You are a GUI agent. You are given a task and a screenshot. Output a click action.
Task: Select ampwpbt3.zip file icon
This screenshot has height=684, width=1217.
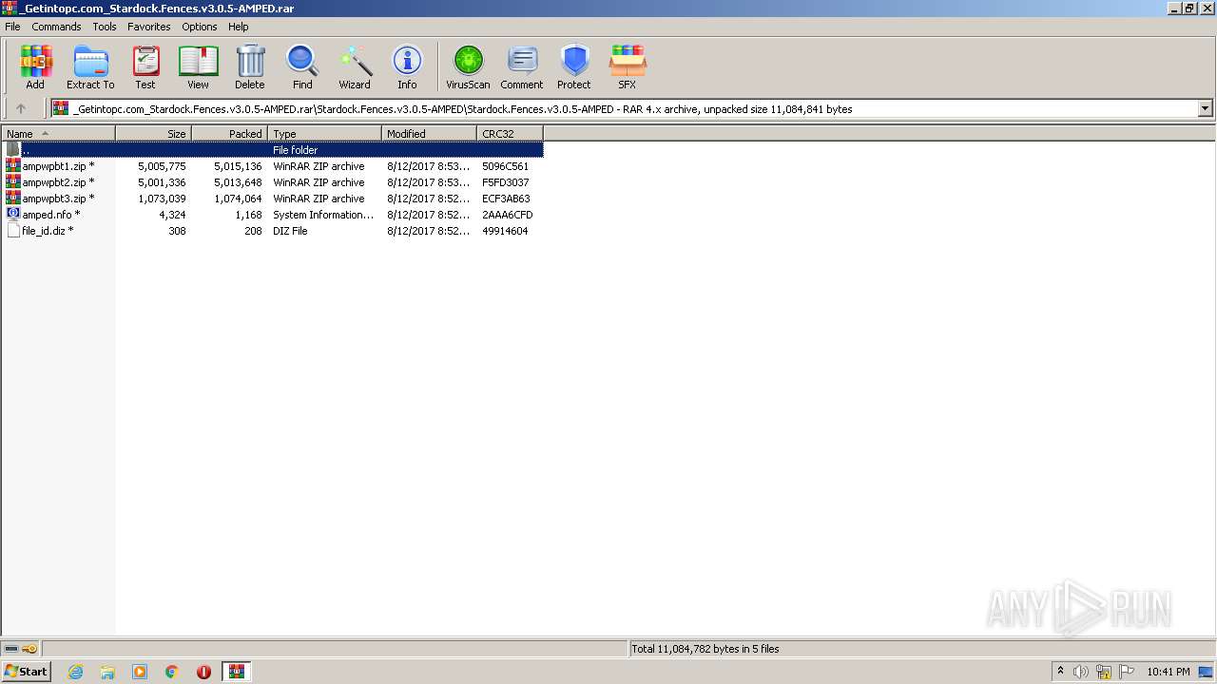[x=13, y=199]
